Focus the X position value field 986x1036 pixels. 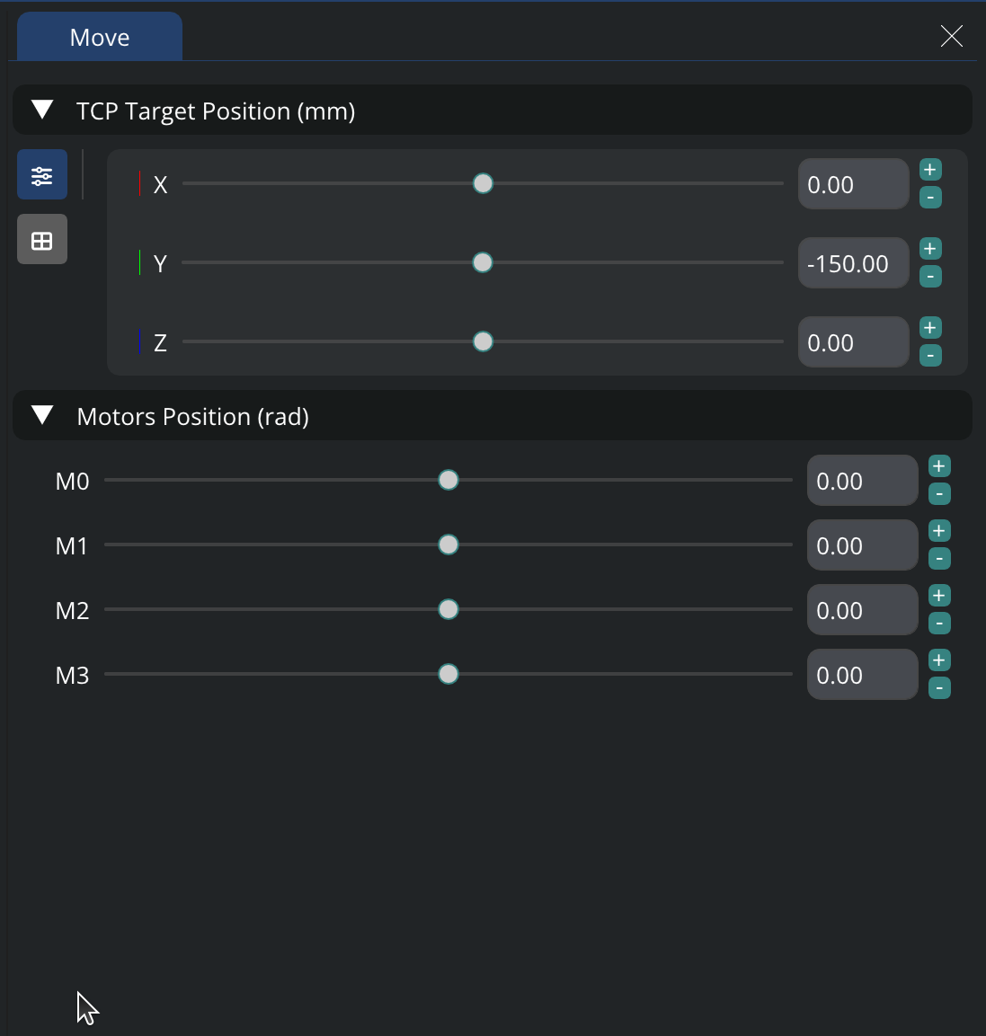853,184
